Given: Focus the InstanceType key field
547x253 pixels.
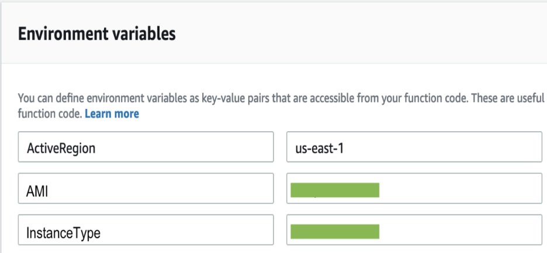Looking at the screenshot, I should [x=146, y=230].
